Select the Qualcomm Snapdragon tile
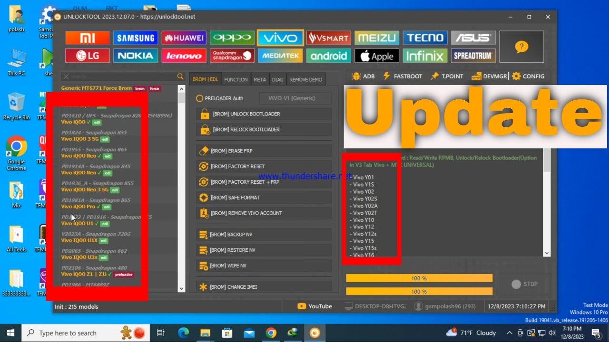609x342 pixels. (232, 56)
